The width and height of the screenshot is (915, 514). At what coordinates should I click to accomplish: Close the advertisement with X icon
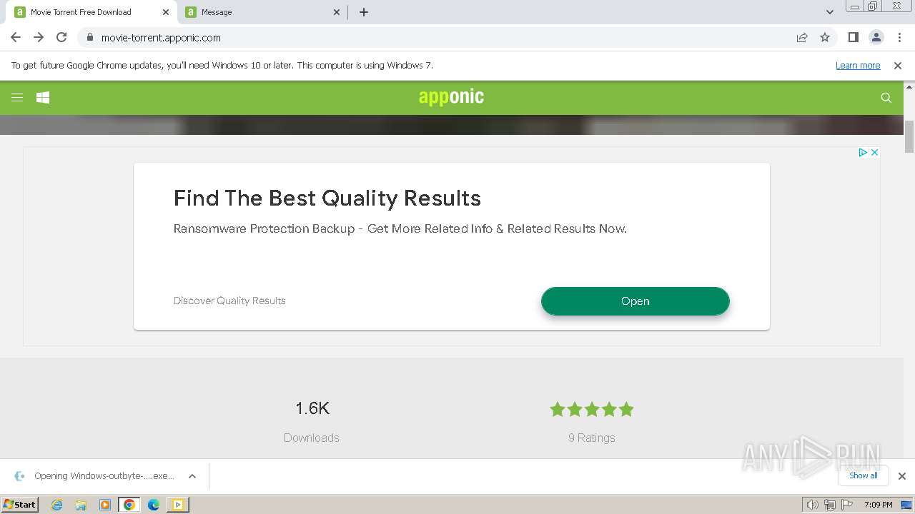coord(874,153)
